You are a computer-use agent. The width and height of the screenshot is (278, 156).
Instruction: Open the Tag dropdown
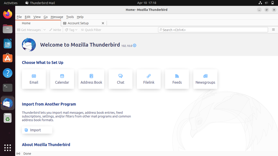click(71, 30)
